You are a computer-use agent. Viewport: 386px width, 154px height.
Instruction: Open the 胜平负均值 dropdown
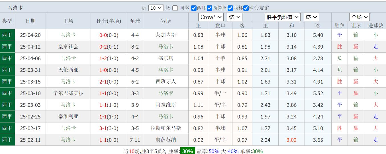(x=282, y=17)
